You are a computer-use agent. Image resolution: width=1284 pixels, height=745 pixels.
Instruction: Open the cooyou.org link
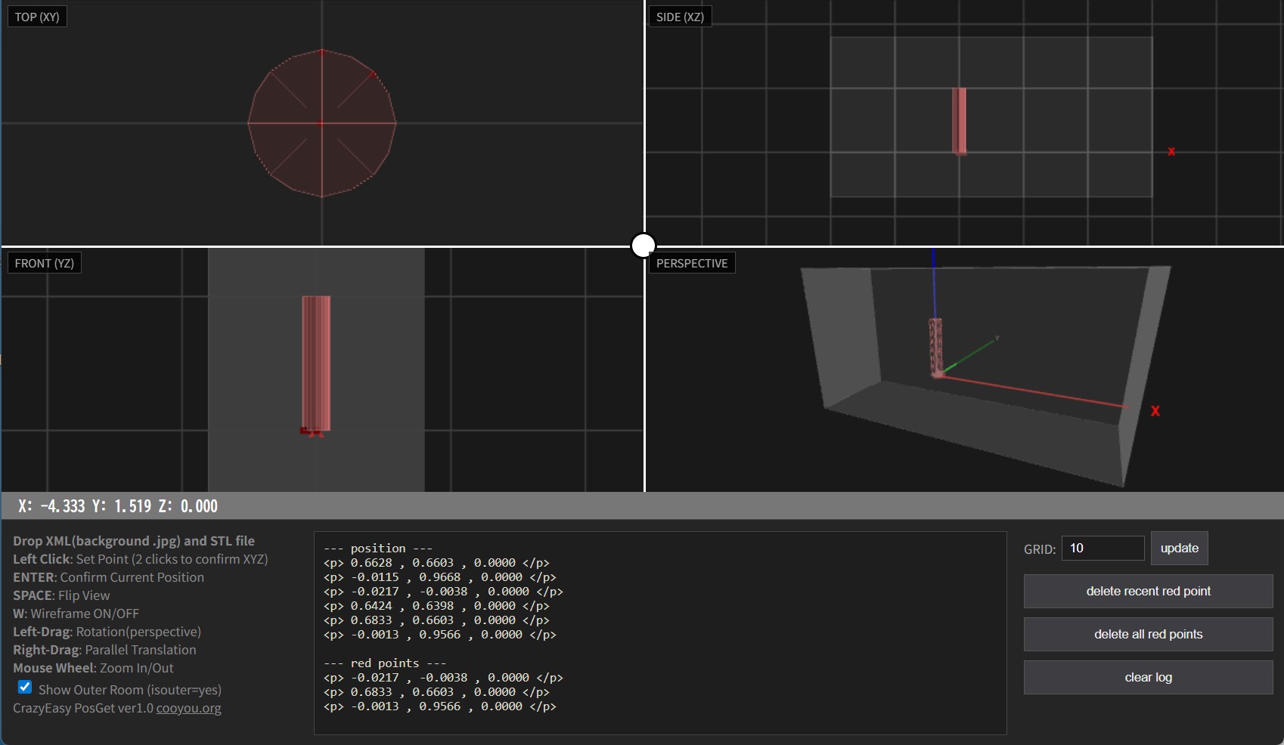(188, 708)
